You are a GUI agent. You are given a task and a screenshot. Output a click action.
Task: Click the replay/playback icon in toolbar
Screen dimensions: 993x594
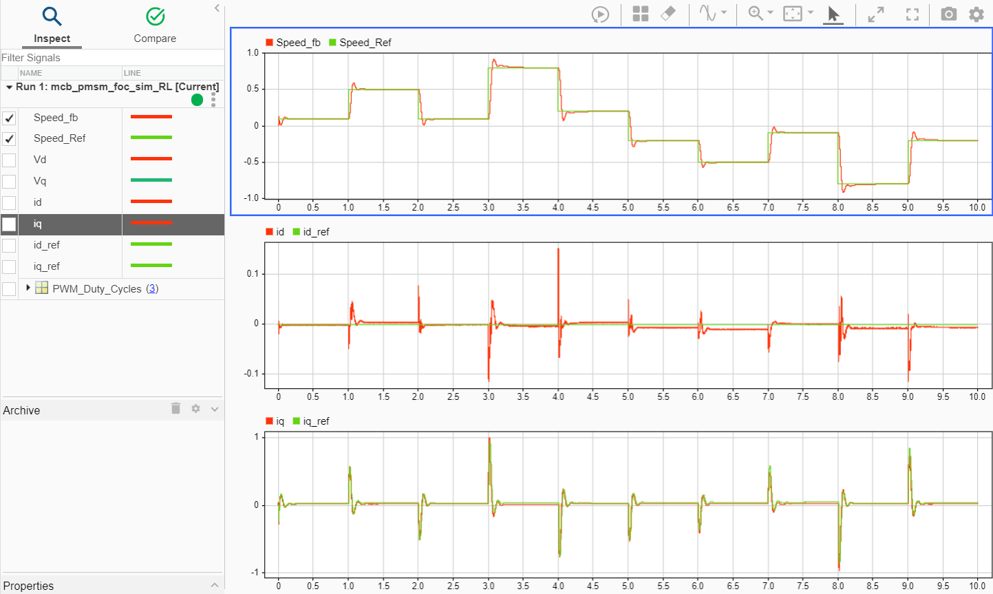tap(600, 14)
